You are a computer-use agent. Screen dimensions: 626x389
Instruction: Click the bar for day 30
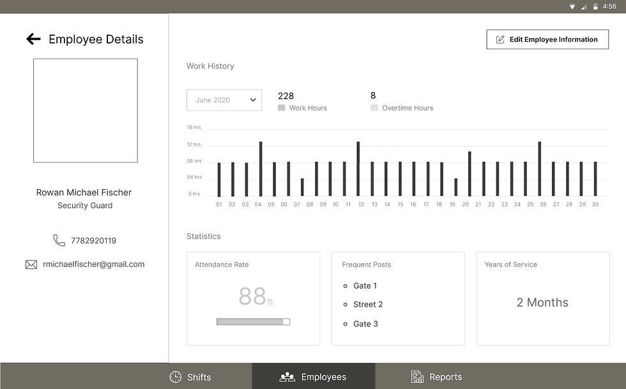[595, 179]
